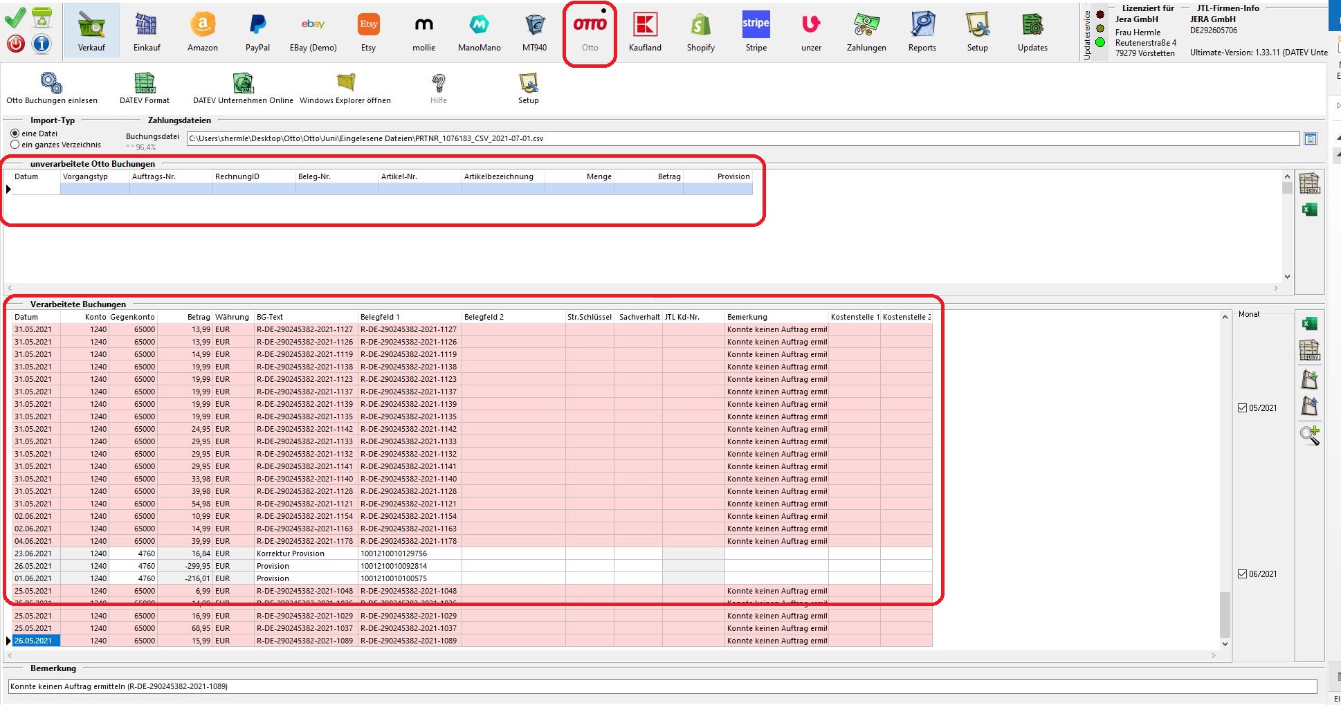Select 'ein ganzes Verzeichnis' radio option
This screenshot has width=1341, height=705.
pyautogui.click(x=15, y=145)
